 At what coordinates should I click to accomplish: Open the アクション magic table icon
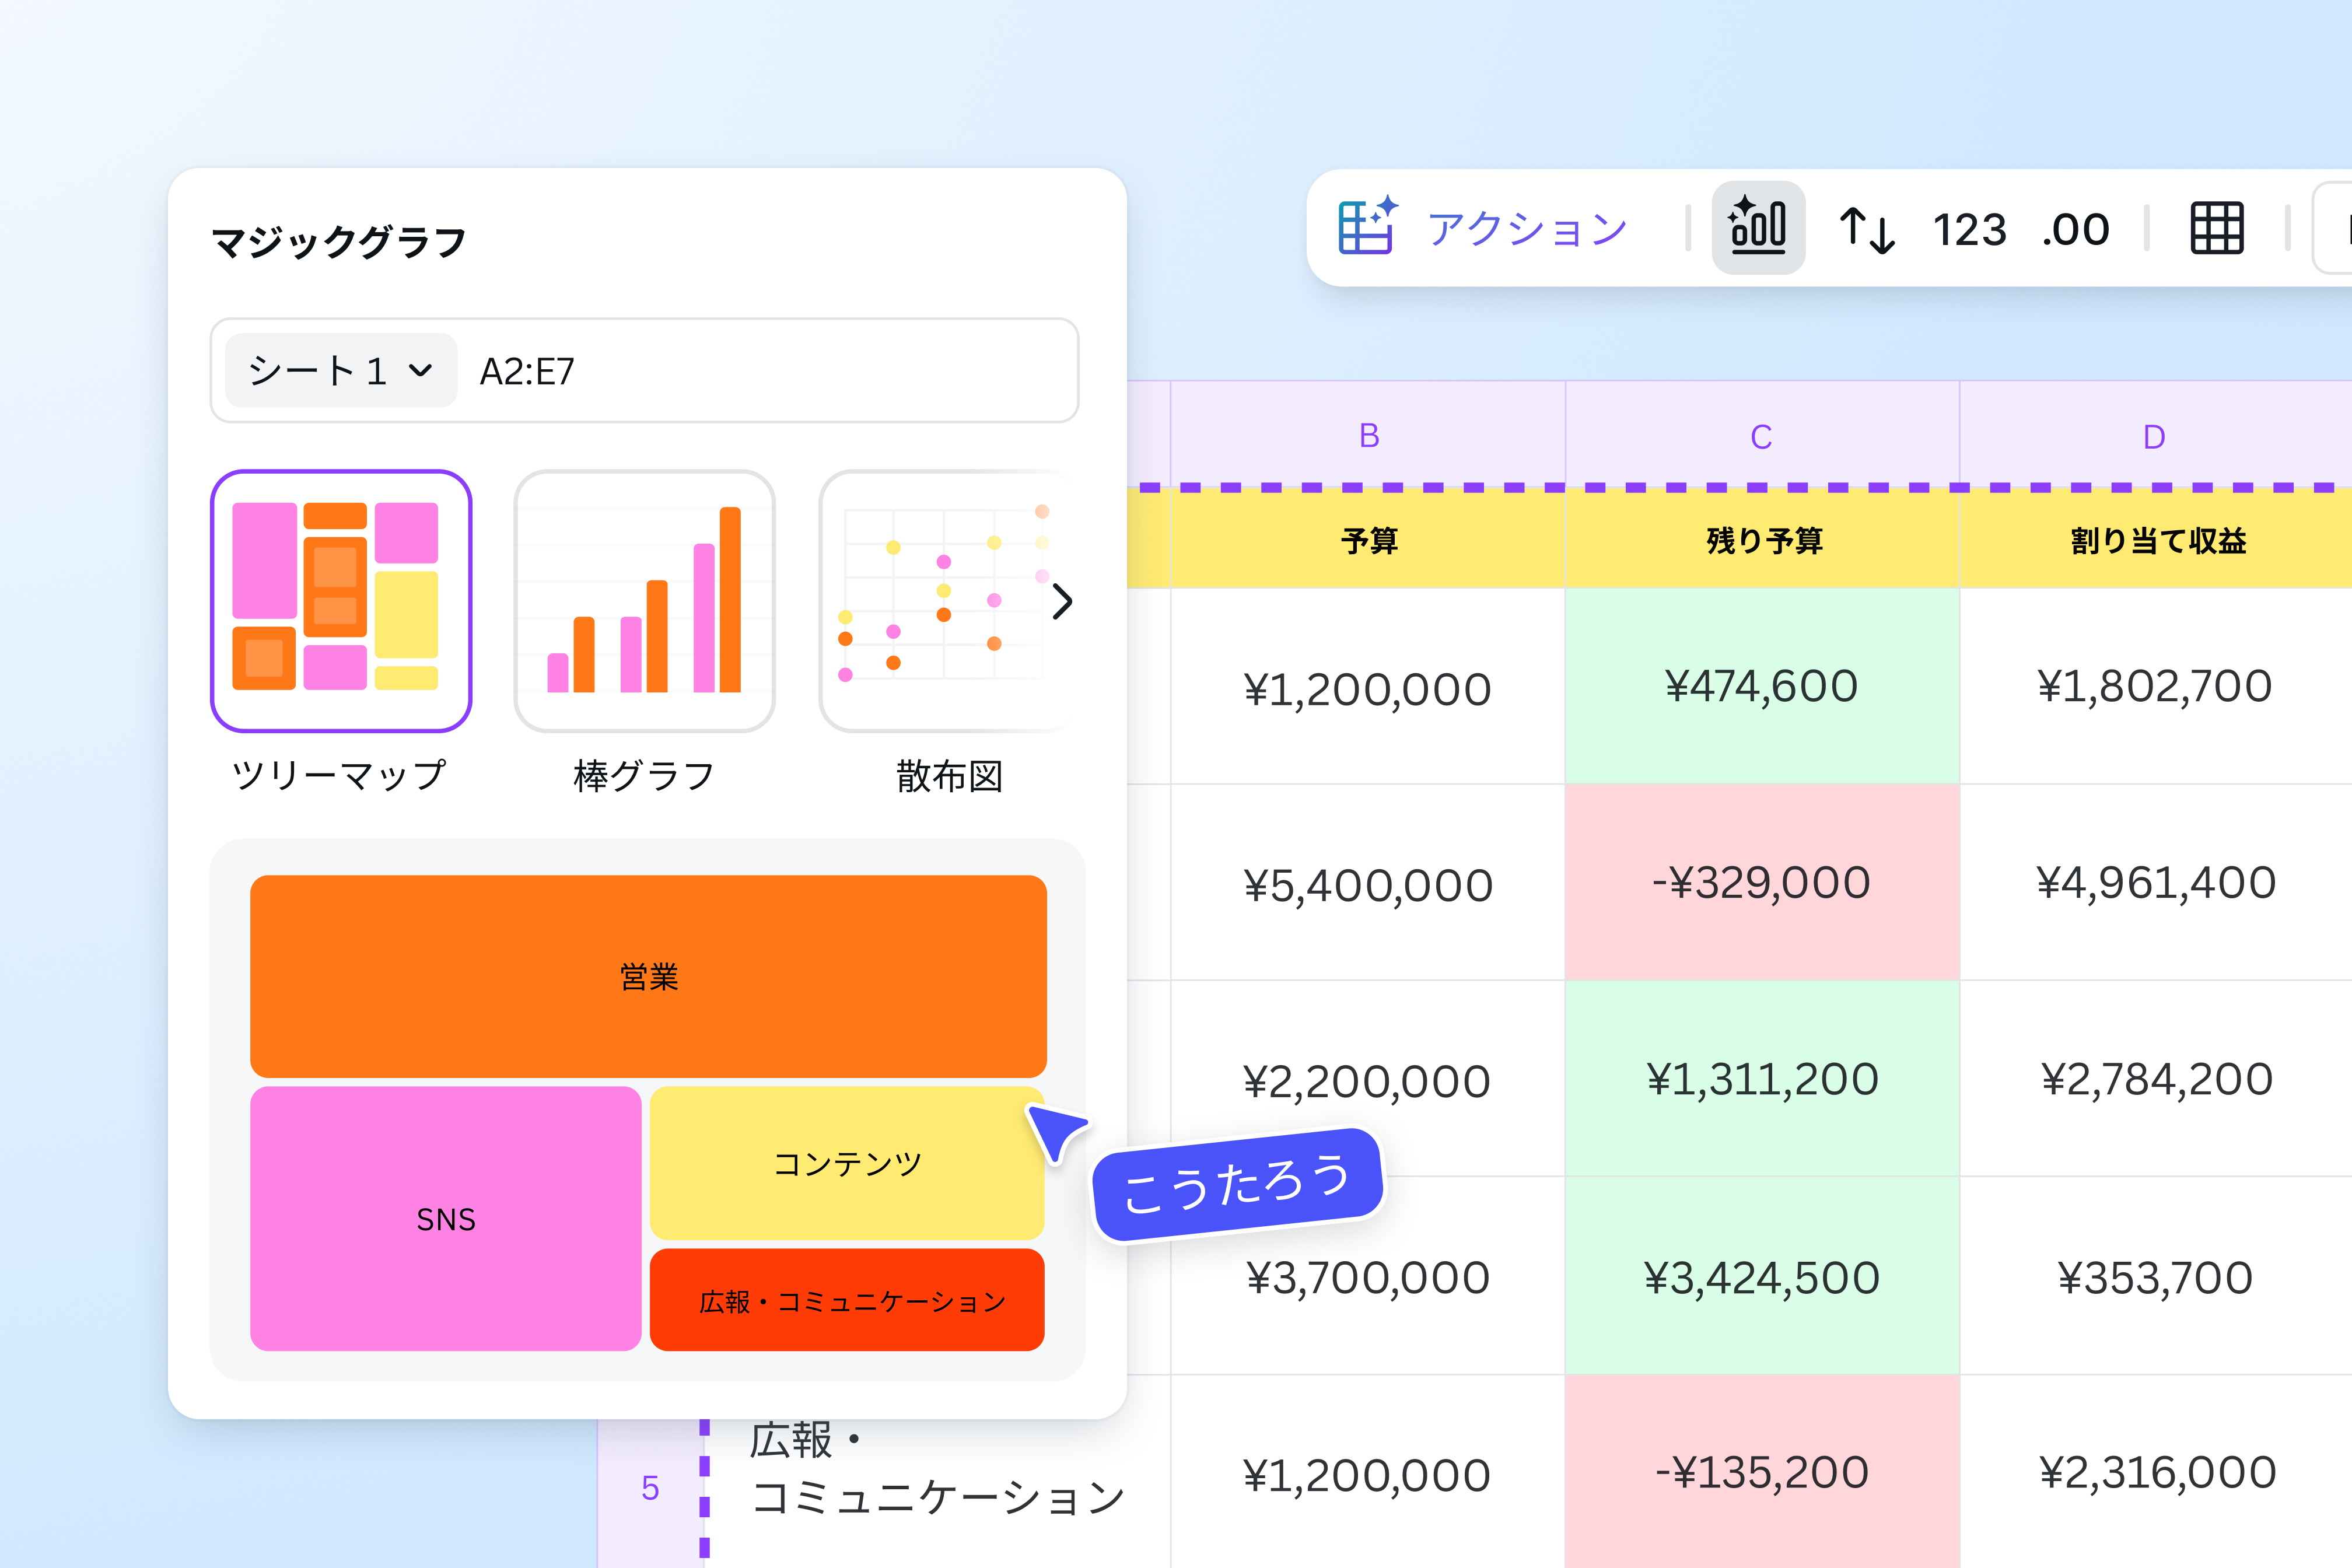[1367, 227]
